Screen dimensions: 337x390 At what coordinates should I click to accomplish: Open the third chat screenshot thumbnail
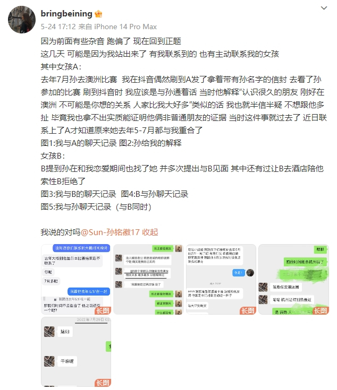[x=221, y=279]
